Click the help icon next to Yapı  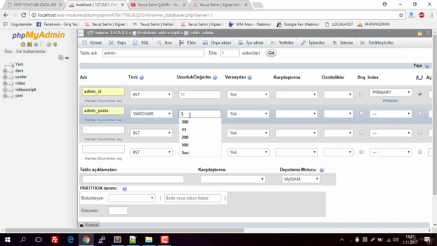click(427, 66)
